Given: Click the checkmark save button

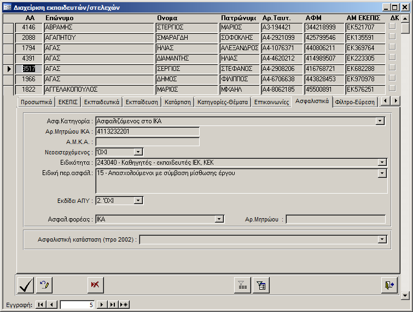Looking at the screenshot, I should click(x=26, y=284).
